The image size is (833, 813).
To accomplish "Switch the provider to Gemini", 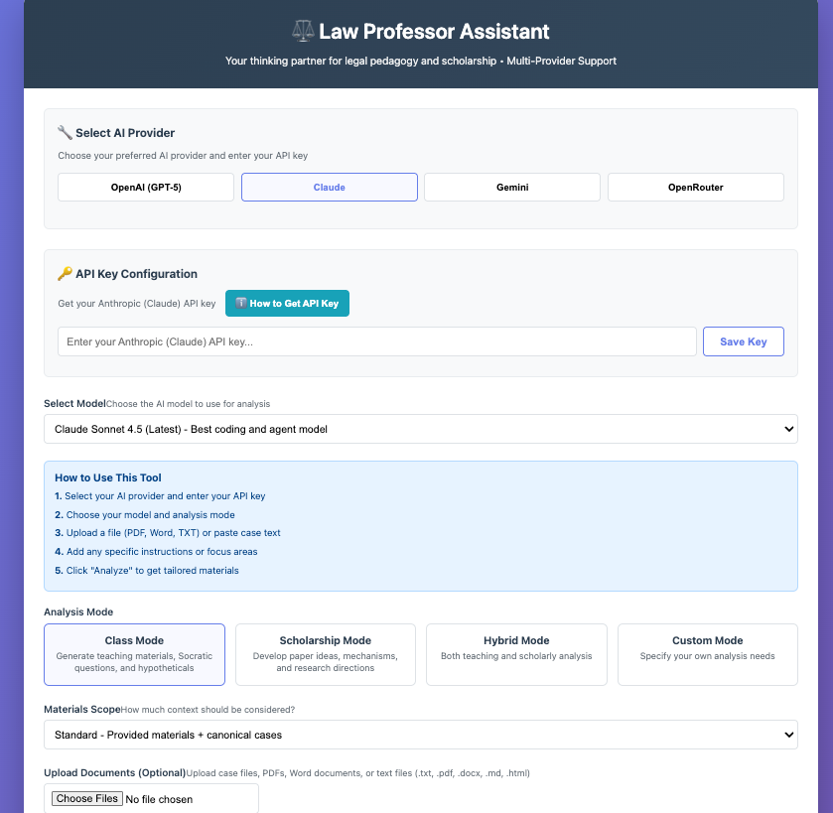I will 512,188.
